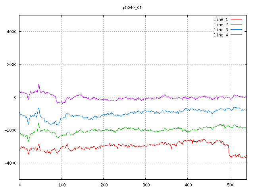
Task: Click y-axis label 0
Action: pos(15,97)
